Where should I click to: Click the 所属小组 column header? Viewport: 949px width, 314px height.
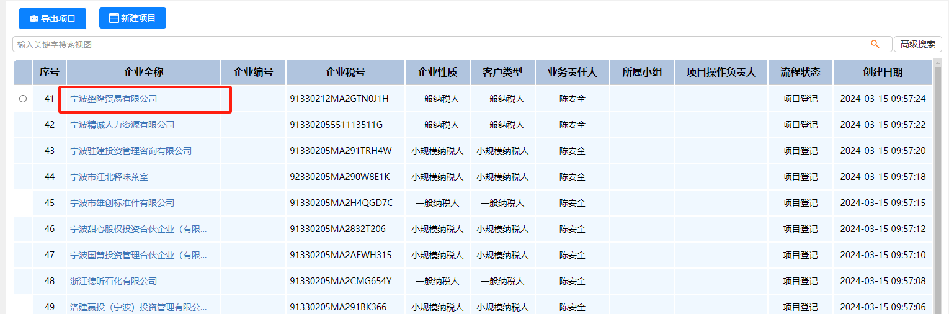643,72
